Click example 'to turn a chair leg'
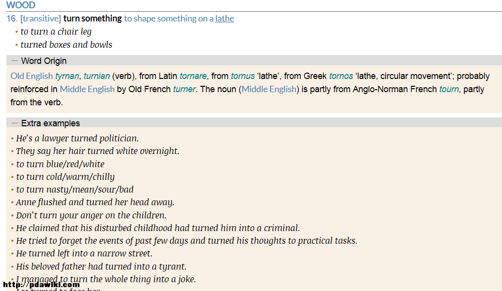 (56, 32)
